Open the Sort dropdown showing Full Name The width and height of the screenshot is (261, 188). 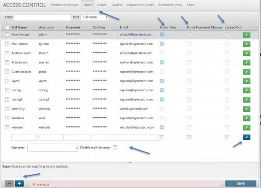click(x=94, y=18)
